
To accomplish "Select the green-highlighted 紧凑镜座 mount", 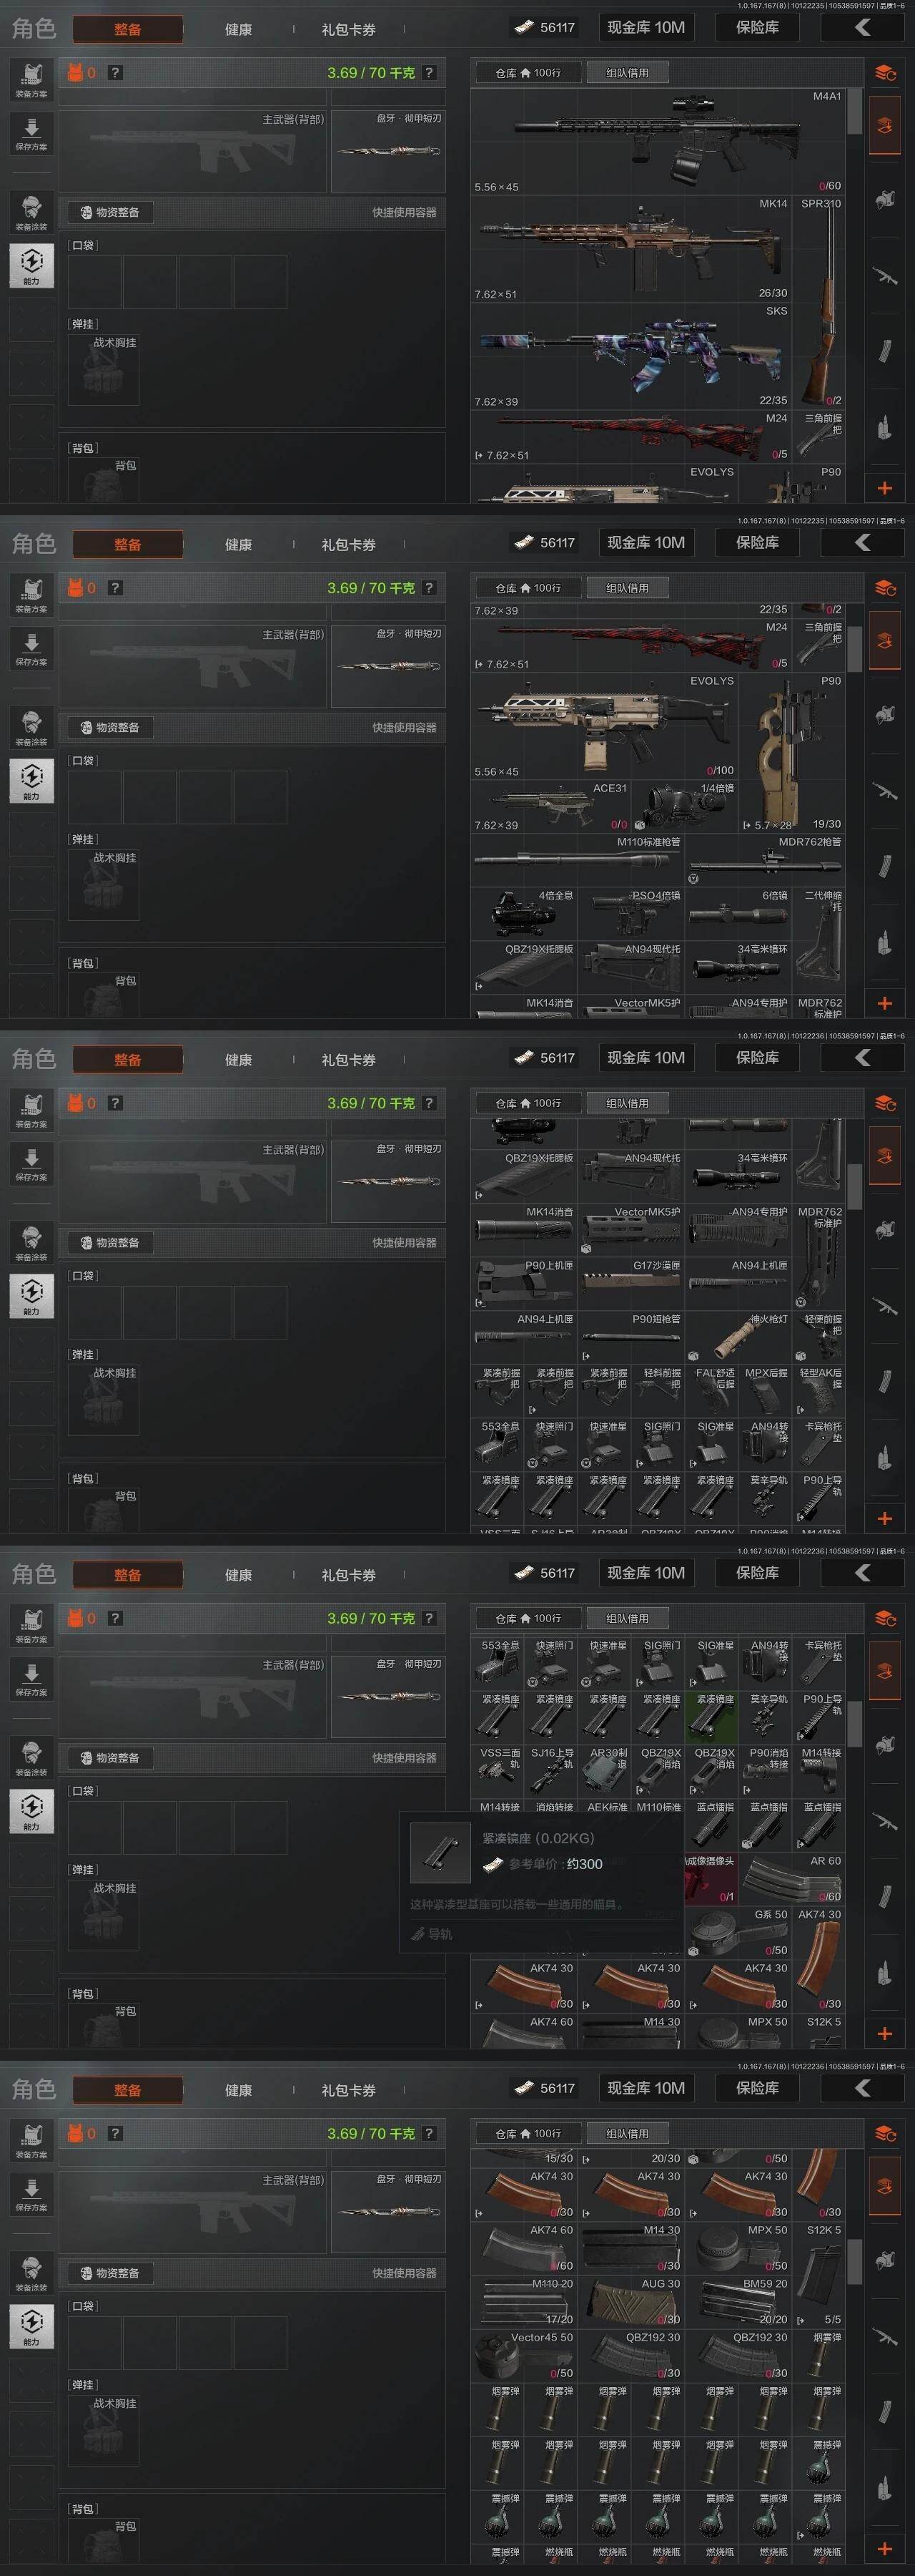I will 712,1718.
